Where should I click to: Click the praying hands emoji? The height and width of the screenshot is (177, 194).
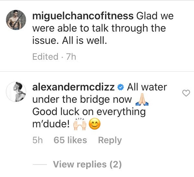click(142, 99)
